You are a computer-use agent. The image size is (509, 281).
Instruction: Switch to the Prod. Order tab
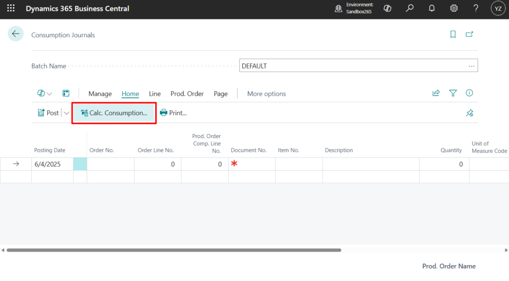coord(187,94)
